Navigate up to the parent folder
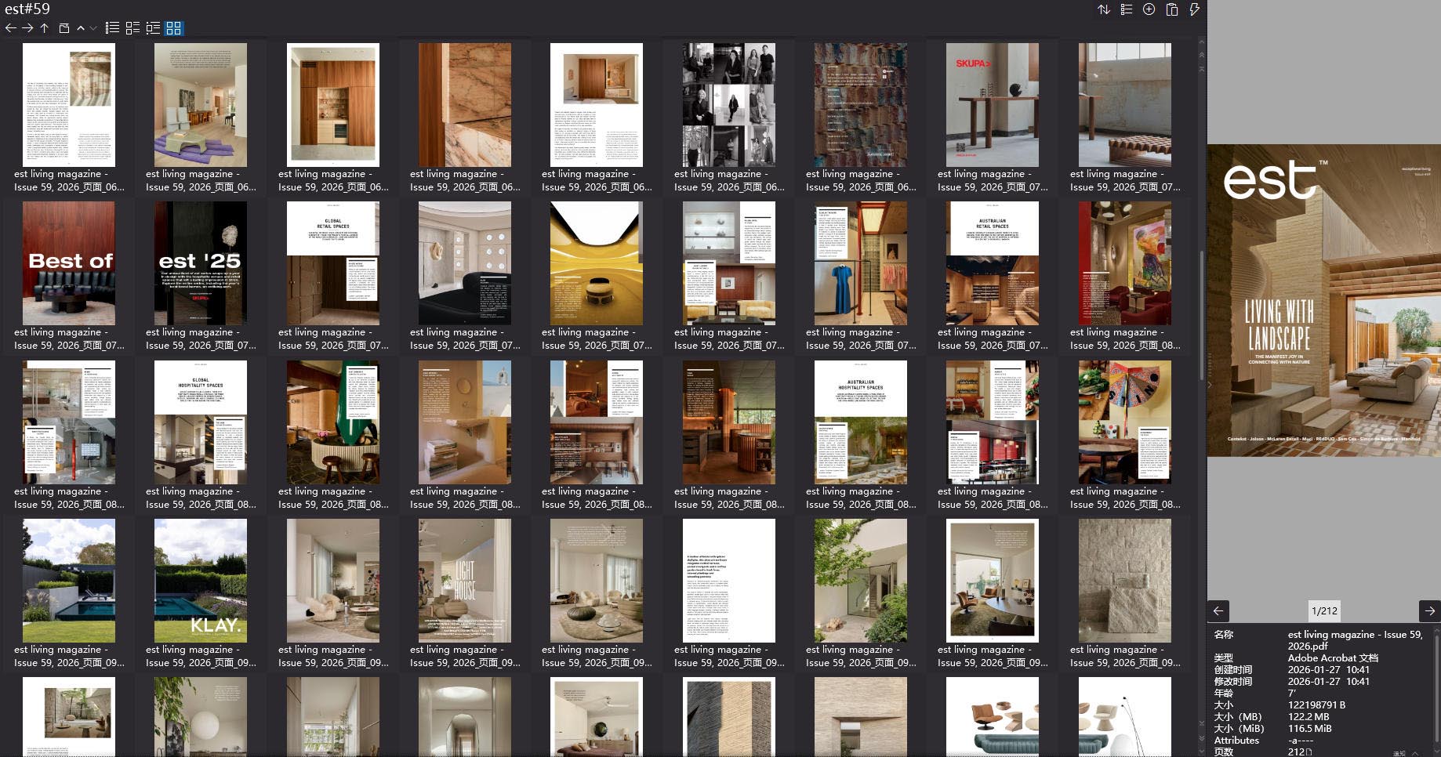This screenshot has width=1441, height=757. click(45, 28)
